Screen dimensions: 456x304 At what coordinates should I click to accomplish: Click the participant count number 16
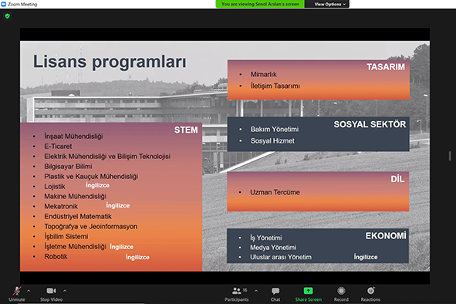(245, 290)
